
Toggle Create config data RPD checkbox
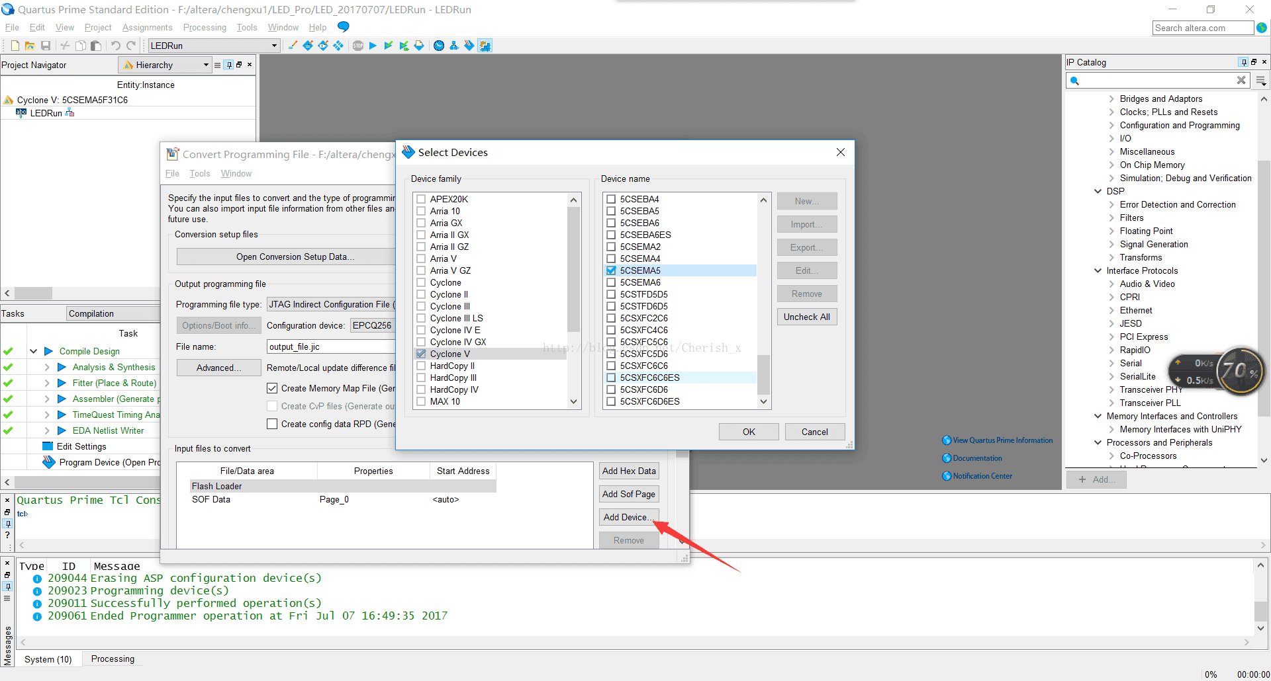point(272,424)
